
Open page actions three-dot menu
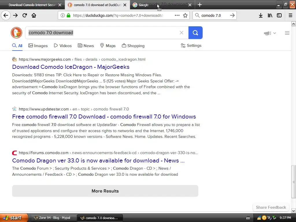177,15
